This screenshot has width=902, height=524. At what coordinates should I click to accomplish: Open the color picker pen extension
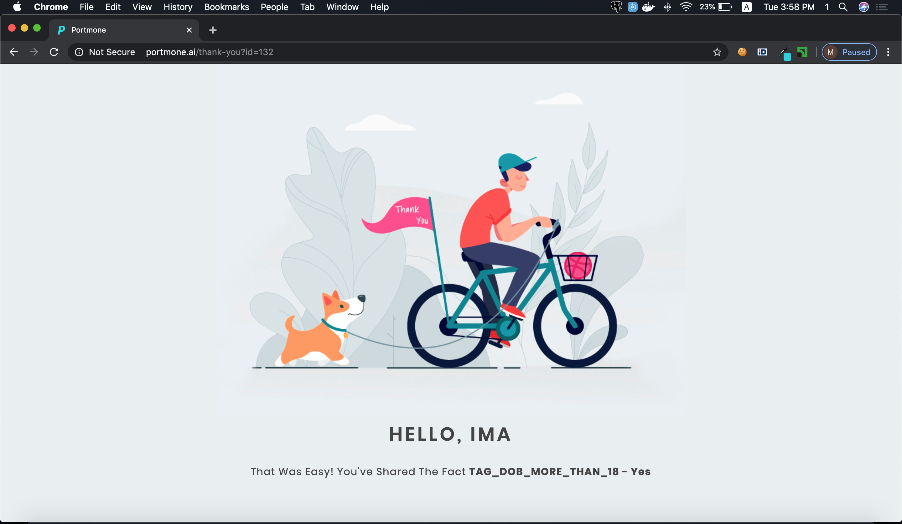point(785,54)
